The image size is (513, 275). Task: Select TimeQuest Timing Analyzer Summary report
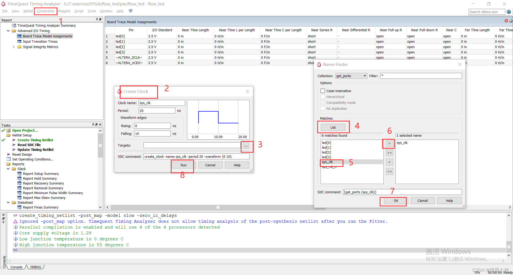point(46,26)
